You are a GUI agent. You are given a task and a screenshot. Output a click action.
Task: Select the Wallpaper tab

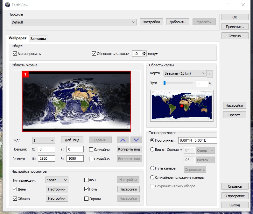(18, 38)
